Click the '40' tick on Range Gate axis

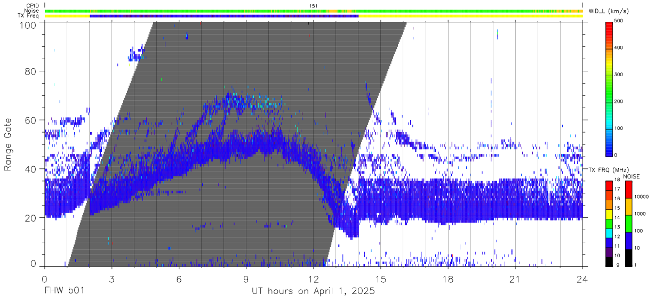pyautogui.click(x=31, y=169)
